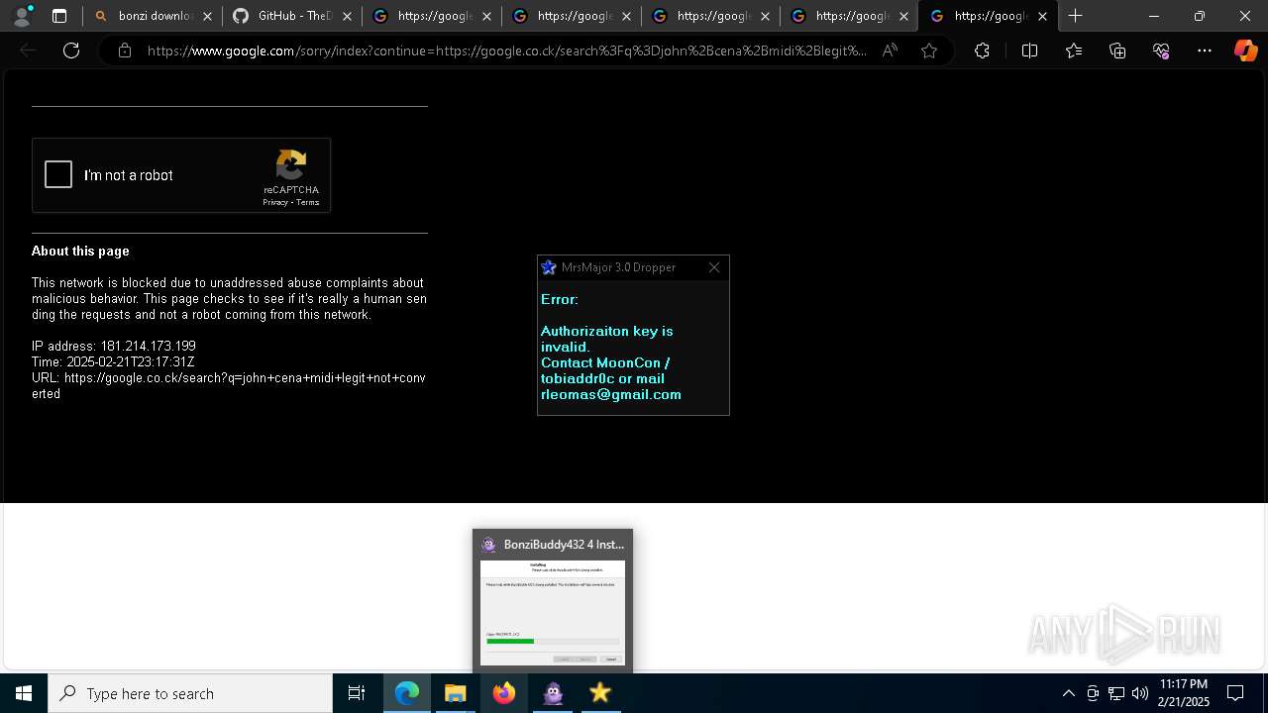Click the taskbar search box
The width and height of the screenshot is (1268, 713).
190,693
